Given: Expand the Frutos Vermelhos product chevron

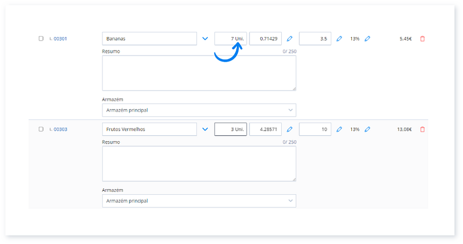Looking at the screenshot, I should tap(205, 130).
